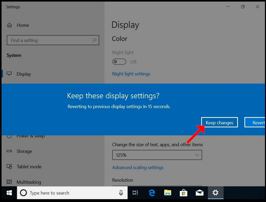Click the Display page title
The width and height of the screenshot is (266, 202).
pos(125,25)
